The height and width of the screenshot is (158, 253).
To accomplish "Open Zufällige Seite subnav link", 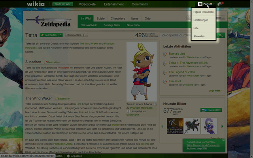I will pyautogui.click(x=111, y=25).
